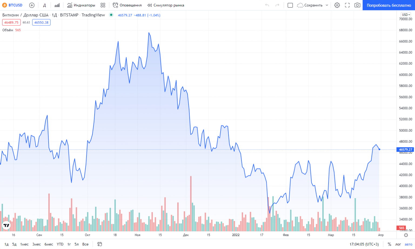This screenshot has width=415, height=249.
Task: Toggle the авто auto scale
Action: point(408,244)
